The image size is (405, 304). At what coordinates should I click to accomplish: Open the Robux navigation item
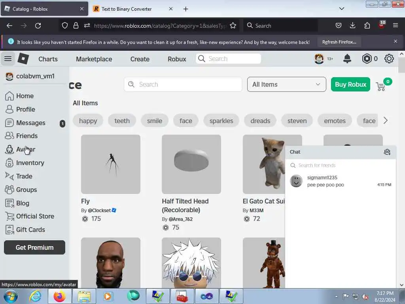tap(177, 59)
